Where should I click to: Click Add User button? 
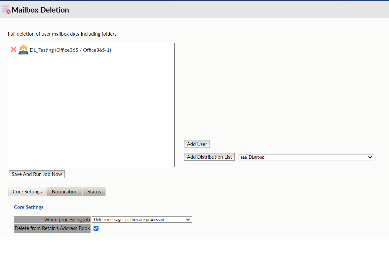point(197,144)
